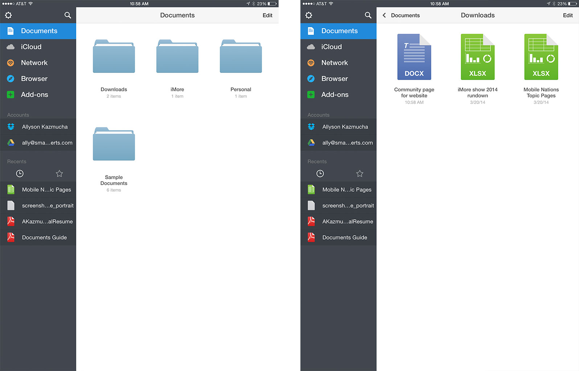Tap PDF icon for AKazmu...alResume, left screen

tap(11, 221)
